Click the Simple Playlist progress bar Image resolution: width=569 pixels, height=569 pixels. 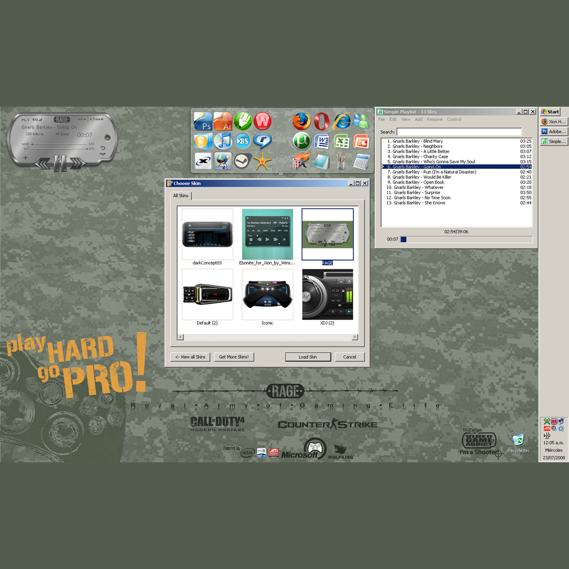pyautogui.click(x=466, y=239)
